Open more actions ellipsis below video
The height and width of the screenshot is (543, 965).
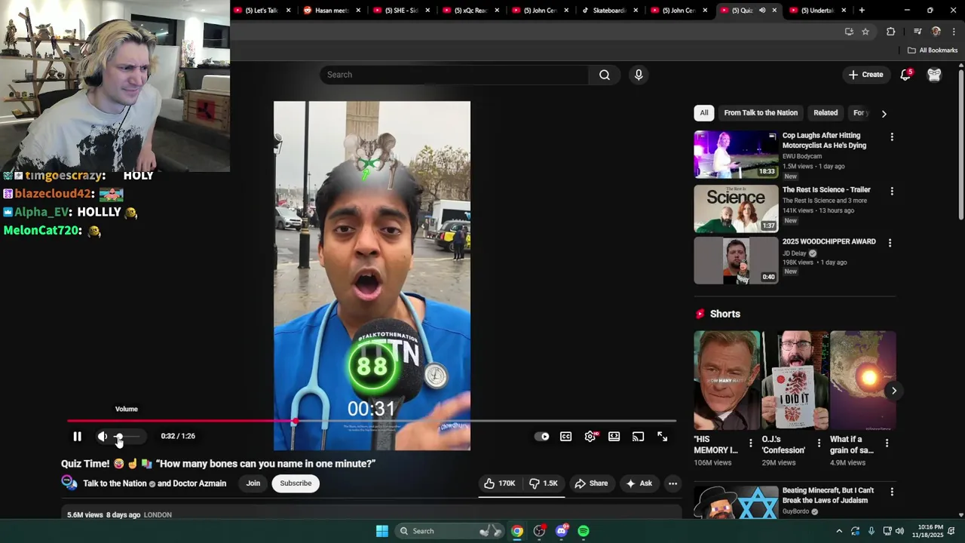[x=673, y=483]
